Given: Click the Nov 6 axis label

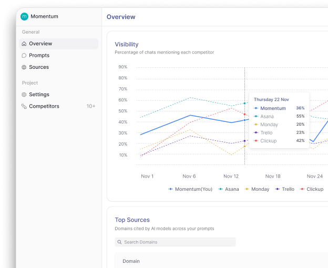Looking at the screenshot, I should click(x=189, y=176).
